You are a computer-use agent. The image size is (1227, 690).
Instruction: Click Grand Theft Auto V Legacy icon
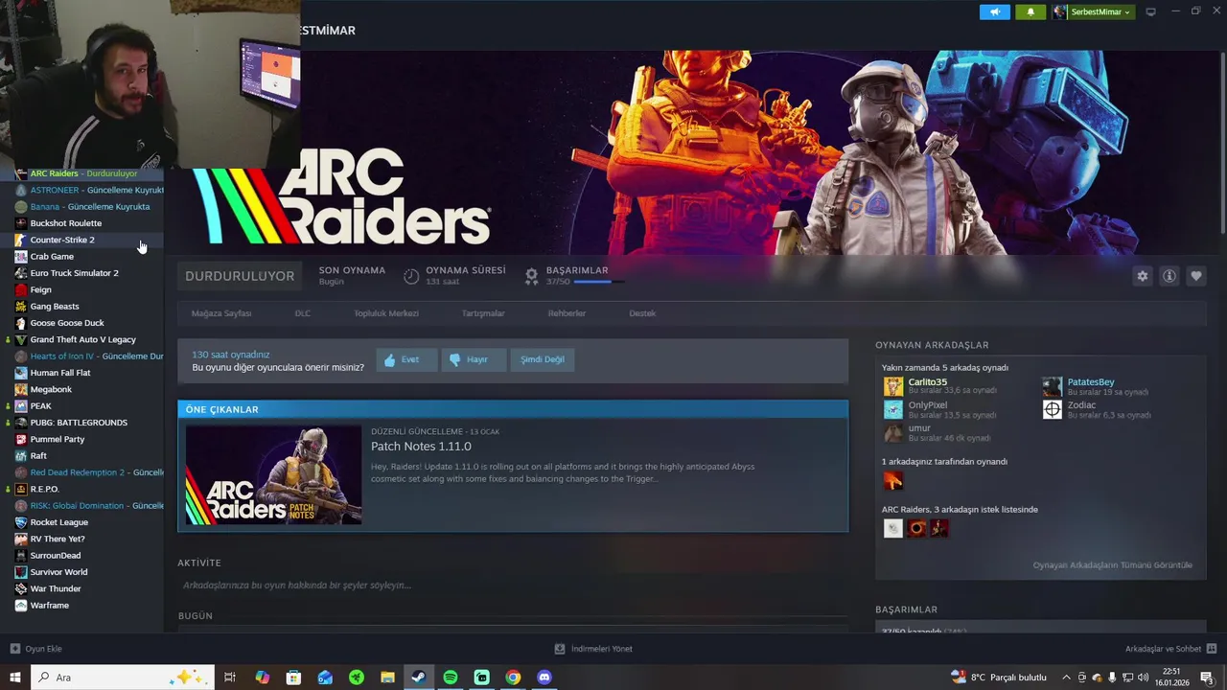[21, 339]
